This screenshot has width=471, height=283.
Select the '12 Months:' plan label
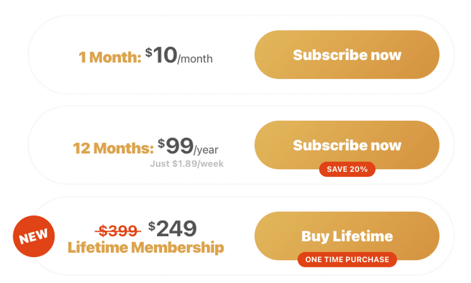tap(113, 148)
